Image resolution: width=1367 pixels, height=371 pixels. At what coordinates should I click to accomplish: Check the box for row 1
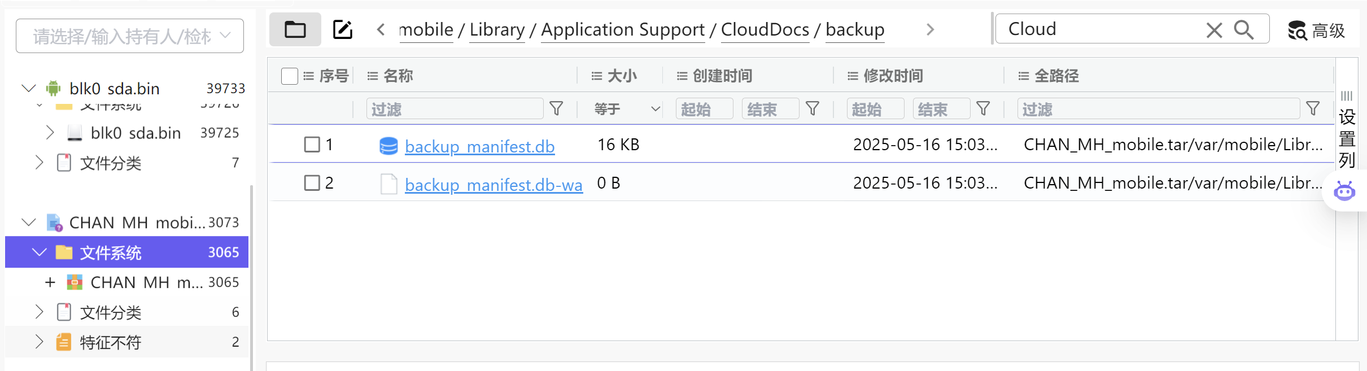point(312,145)
